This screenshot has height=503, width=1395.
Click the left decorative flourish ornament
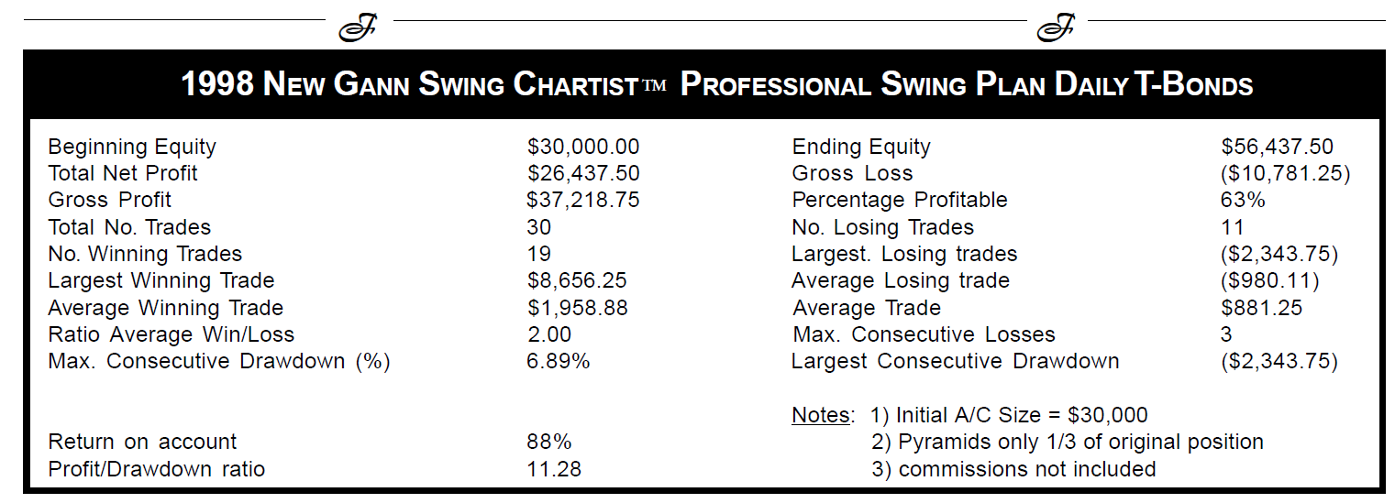pos(359,27)
